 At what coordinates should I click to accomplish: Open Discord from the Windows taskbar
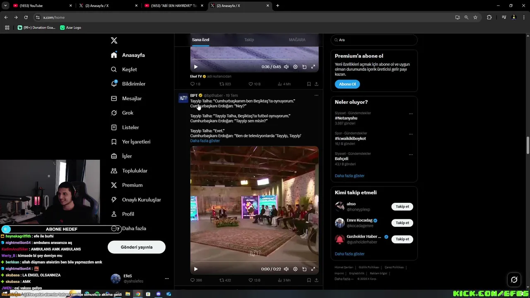(x=158, y=294)
